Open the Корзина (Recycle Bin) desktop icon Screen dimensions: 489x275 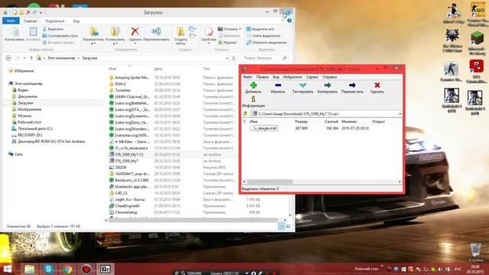pyautogui.click(x=476, y=253)
